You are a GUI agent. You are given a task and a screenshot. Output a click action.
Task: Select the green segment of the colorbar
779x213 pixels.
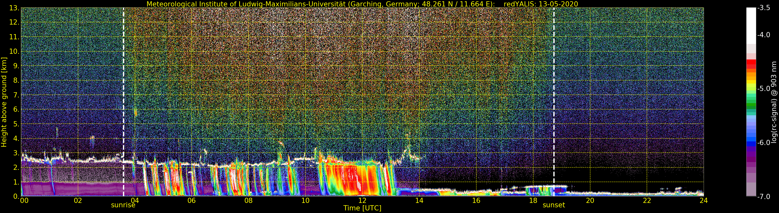point(751,106)
